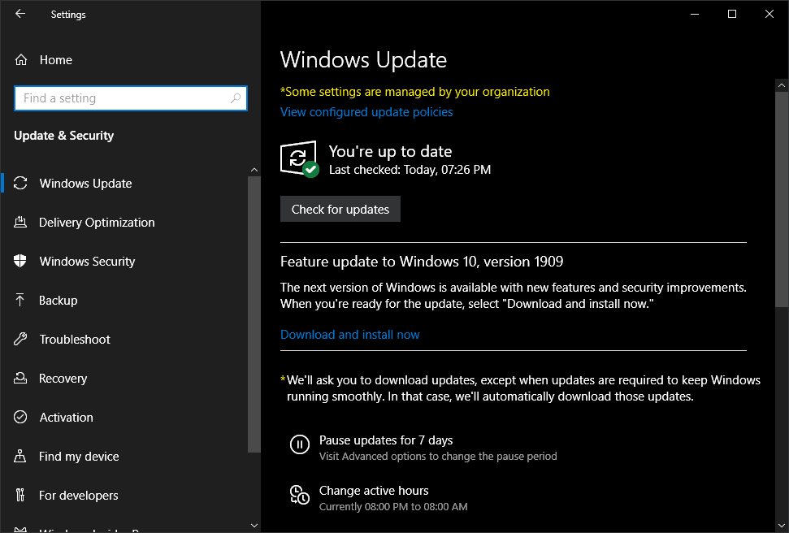Click the Backup icon

point(22,300)
